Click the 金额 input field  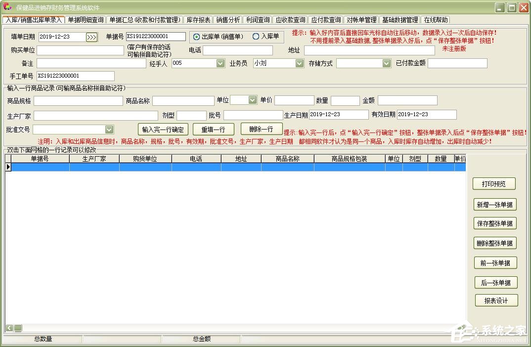coord(407,100)
